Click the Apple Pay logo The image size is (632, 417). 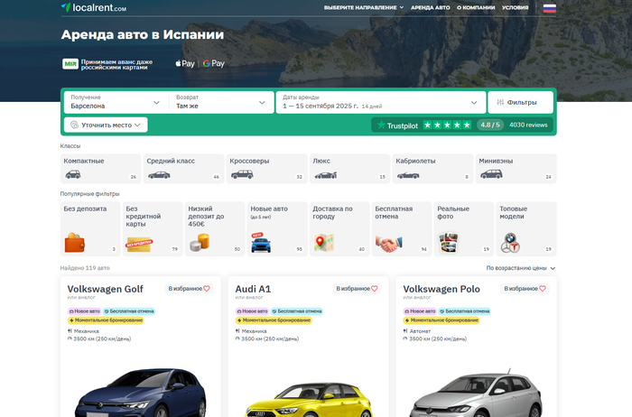(x=185, y=64)
